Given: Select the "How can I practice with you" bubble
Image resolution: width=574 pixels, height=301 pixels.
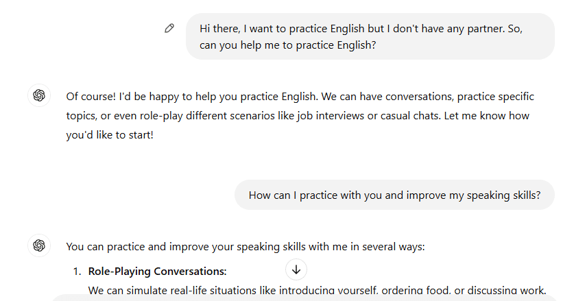Looking at the screenshot, I should tap(394, 195).
